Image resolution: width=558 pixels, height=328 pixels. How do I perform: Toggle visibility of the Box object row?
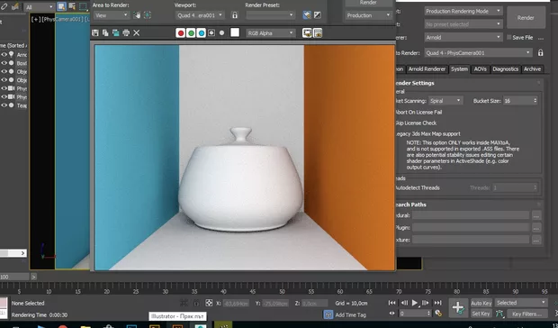(x=4, y=63)
